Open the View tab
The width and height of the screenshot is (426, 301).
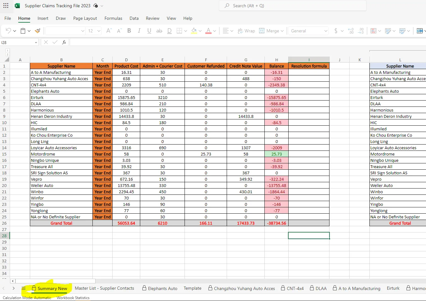171,18
